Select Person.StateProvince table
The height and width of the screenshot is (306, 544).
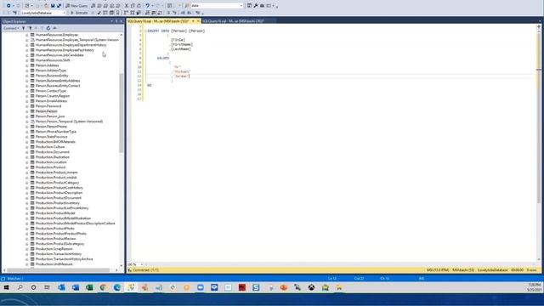pyautogui.click(x=52, y=137)
